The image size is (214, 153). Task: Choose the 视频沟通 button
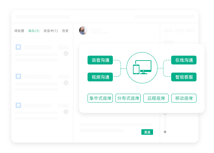tap(100, 77)
